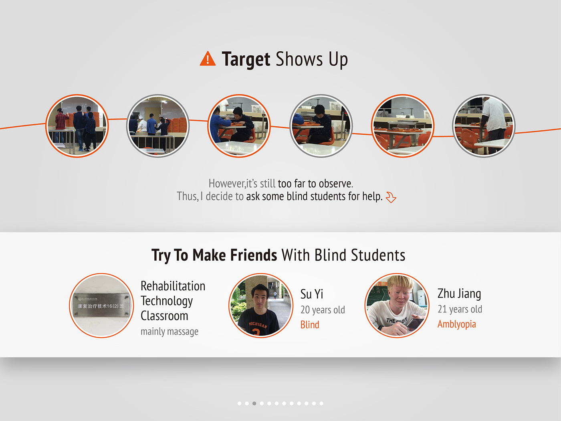This screenshot has height=421, width=561.
Task: Go to first page indicator dot
Action: (239, 403)
